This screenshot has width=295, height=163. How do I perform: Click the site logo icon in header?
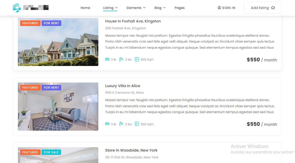(x=17, y=8)
